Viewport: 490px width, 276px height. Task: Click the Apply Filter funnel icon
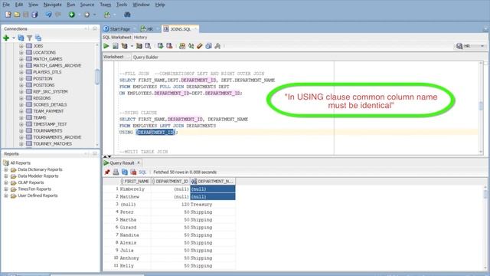[x=29, y=38]
